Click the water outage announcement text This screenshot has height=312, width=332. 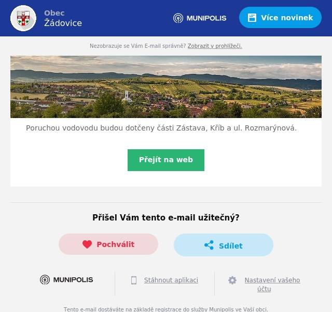click(x=161, y=128)
